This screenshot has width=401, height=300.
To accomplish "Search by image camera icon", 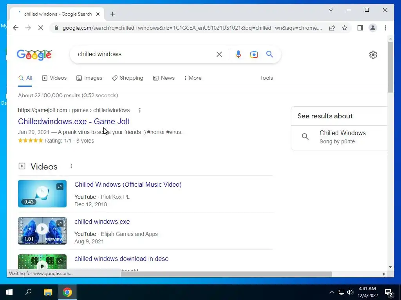I will [x=254, y=54].
